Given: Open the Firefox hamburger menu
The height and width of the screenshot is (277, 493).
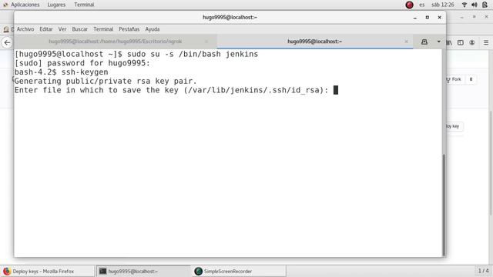Looking at the screenshot, I should 486,42.
